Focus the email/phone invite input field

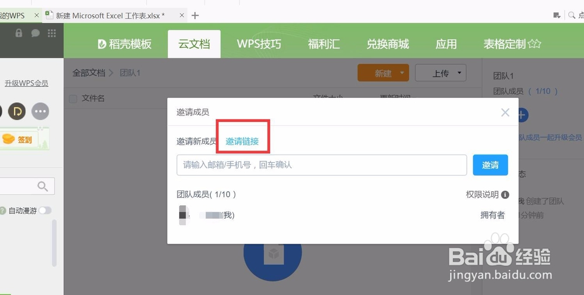(321, 165)
